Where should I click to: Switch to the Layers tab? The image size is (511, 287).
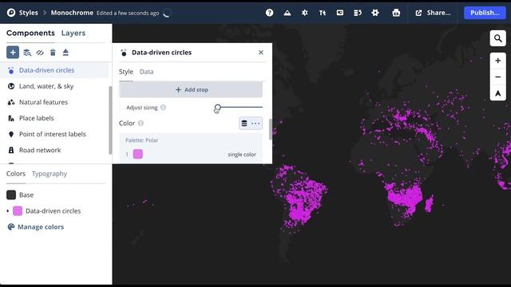click(x=73, y=33)
